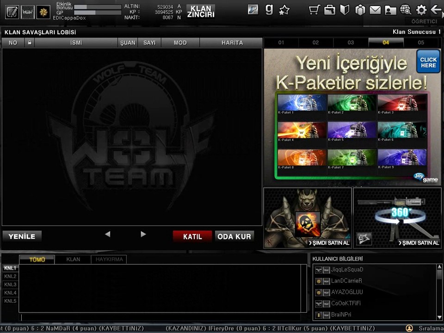The image size is (444, 333).
Task: Open the box package icon
Action: click(x=360, y=10)
